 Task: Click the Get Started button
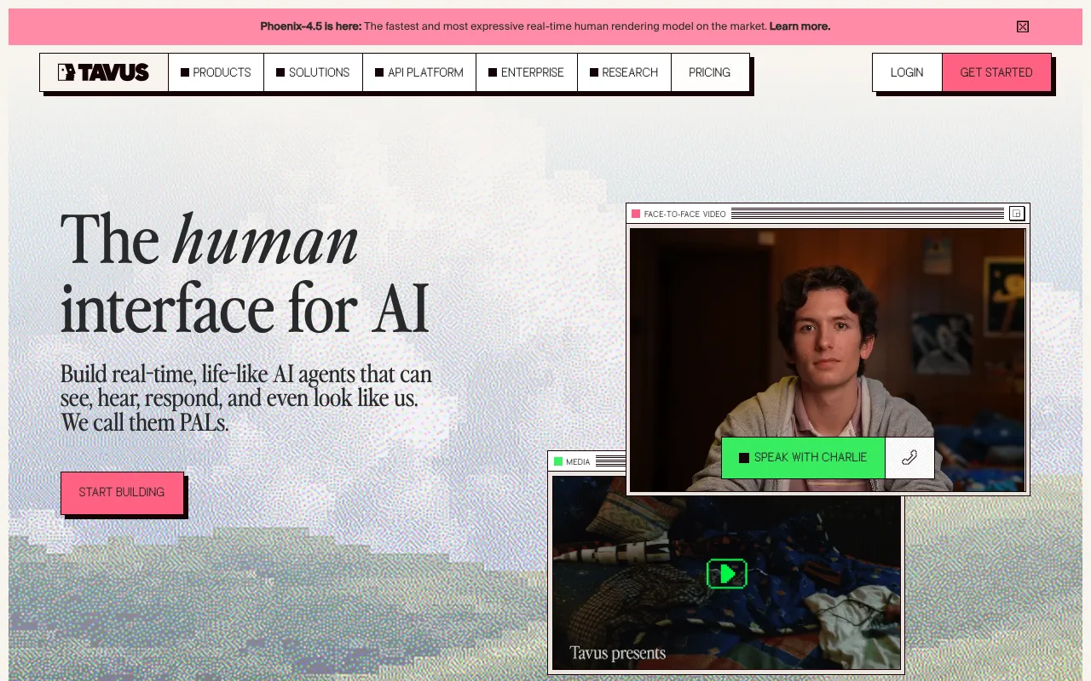pyautogui.click(x=996, y=72)
